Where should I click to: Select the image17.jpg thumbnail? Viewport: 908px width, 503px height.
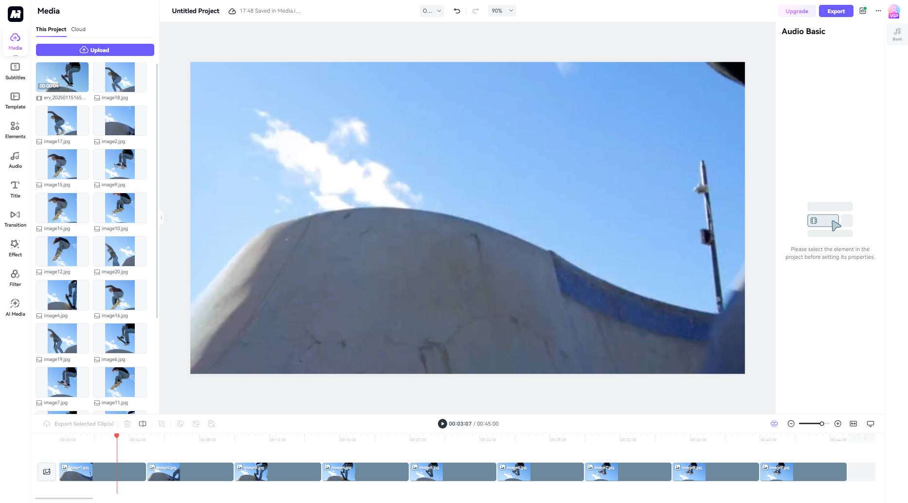coord(62,121)
